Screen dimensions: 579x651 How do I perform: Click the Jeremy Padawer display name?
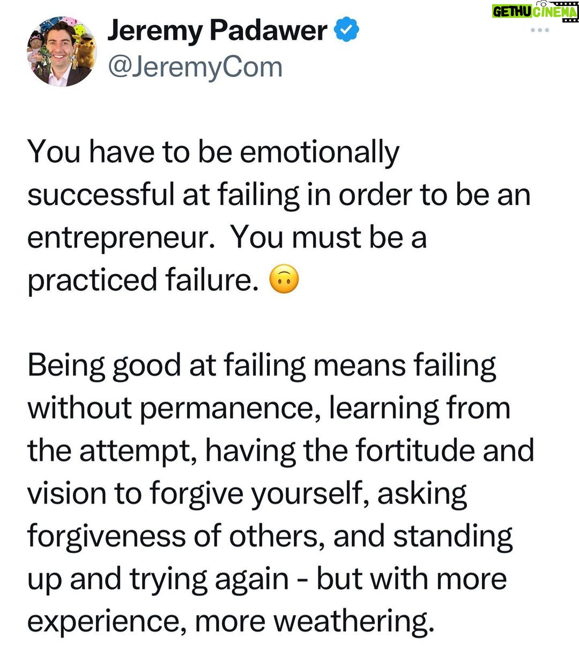tap(217, 30)
